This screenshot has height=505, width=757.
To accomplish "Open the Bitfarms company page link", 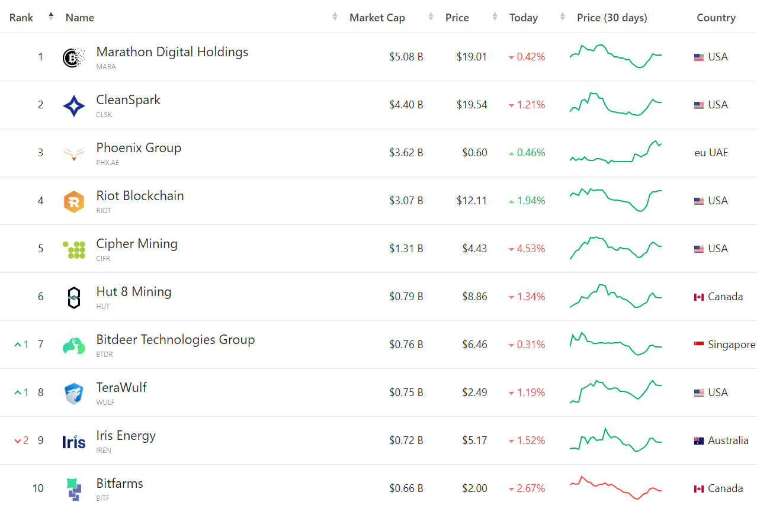I will coord(120,484).
